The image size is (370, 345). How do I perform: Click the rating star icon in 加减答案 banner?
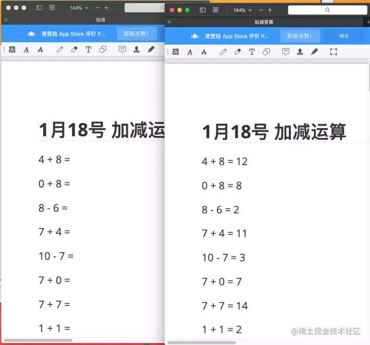point(195,36)
